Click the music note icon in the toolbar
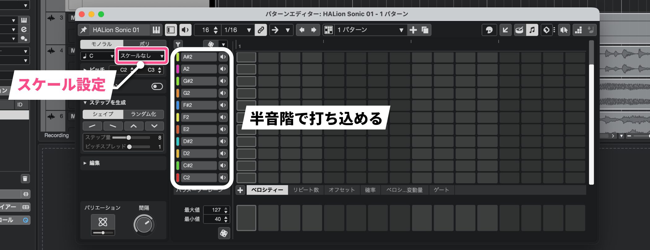 pyautogui.click(x=532, y=30)
